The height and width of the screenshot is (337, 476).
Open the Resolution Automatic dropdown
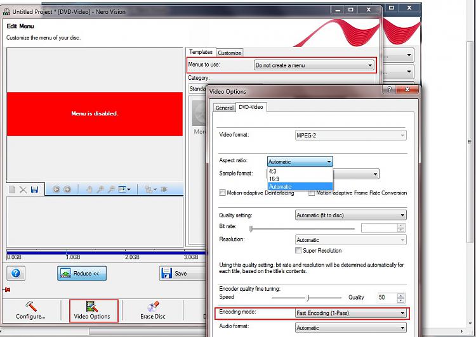point(350,239)
